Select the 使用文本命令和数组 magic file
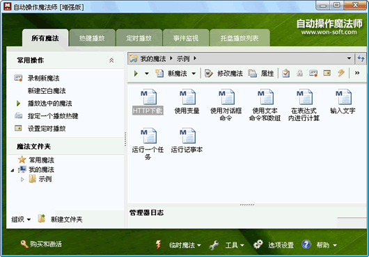 pos(265,105)
